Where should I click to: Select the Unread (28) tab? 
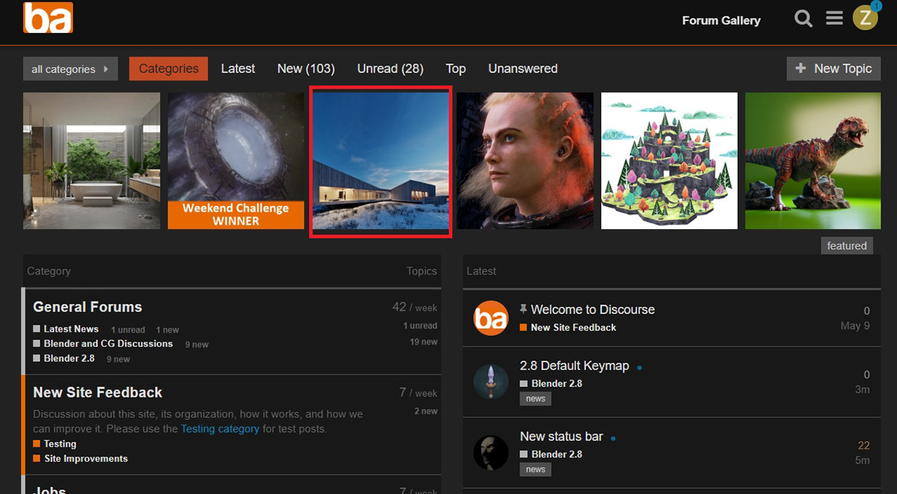390,69
